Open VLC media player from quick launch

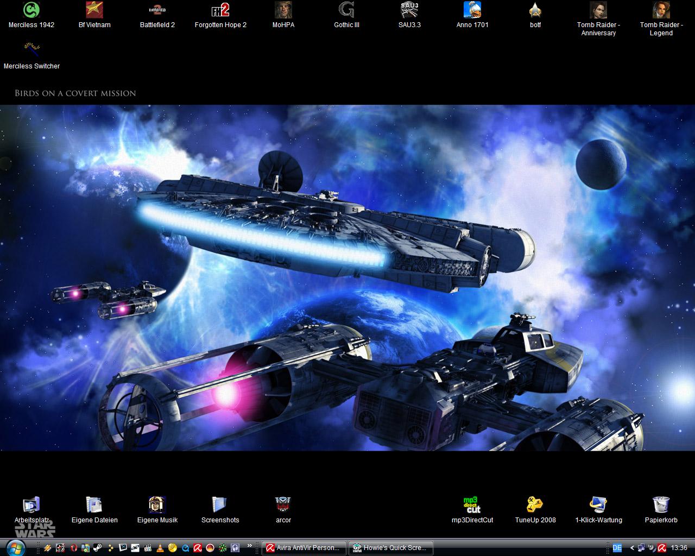[x=161, y=548]
